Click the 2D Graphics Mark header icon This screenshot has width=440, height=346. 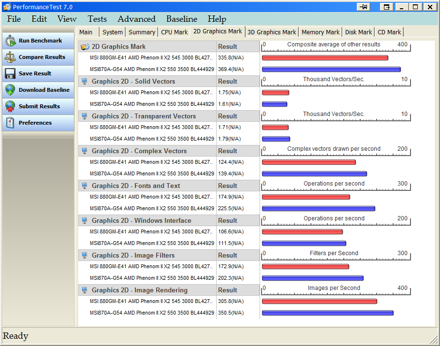click(85, 46)
